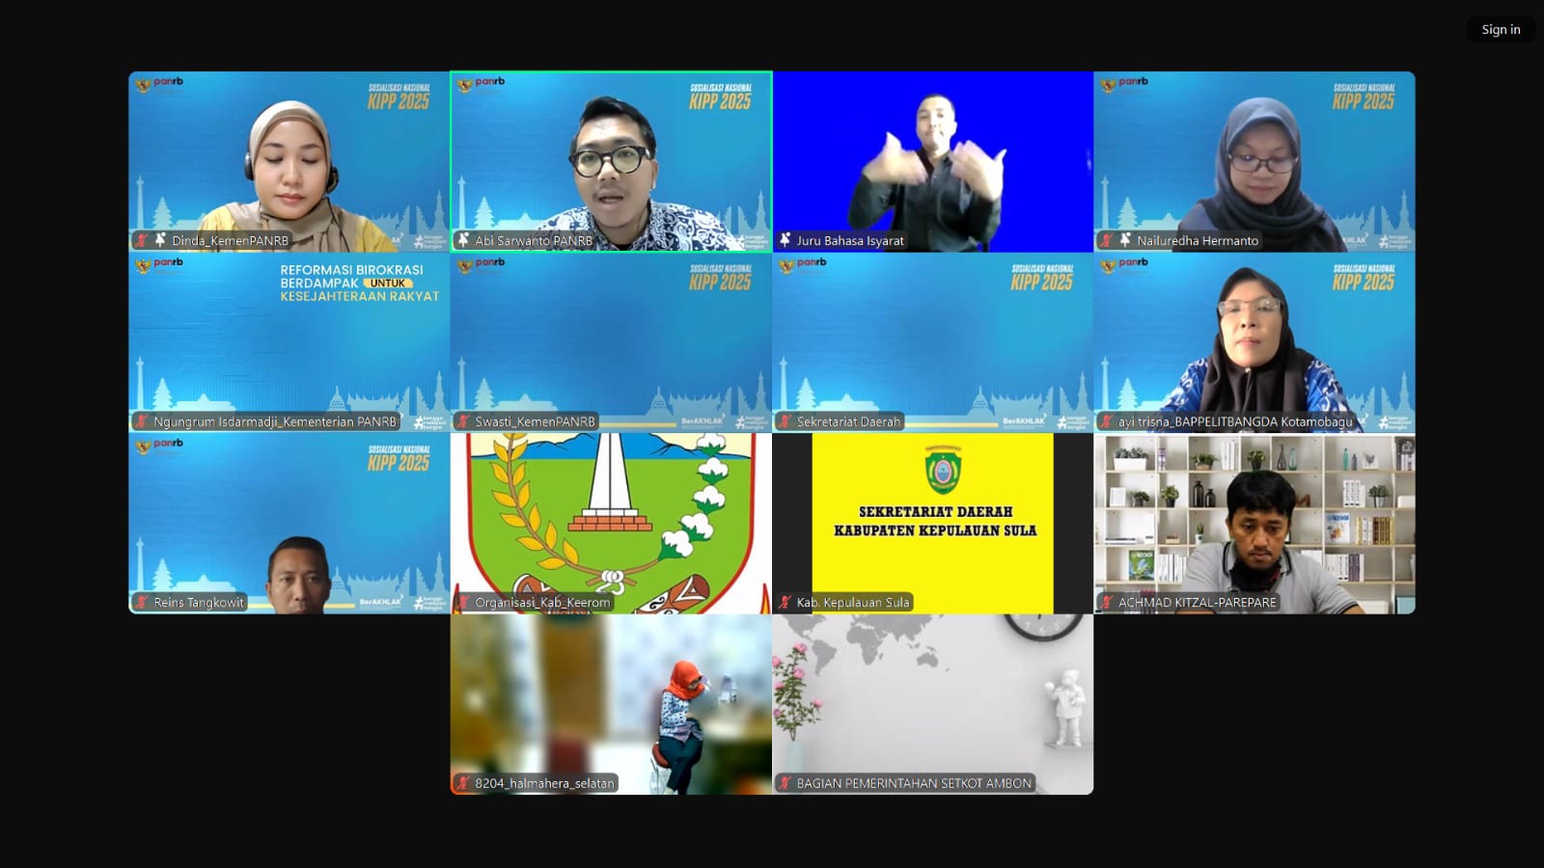Click muted mic icon on ACHMAD KITZAL-PAREPARE tile
Image resolution: width=1544 pixels, height=868 pixels.
pyautogui.click(x=1107, y=603)
